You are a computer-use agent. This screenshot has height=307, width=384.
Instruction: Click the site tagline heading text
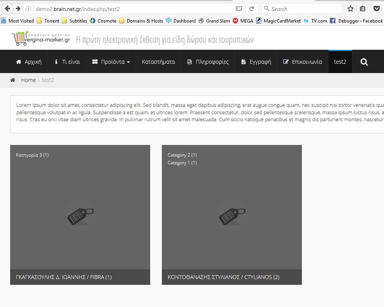tap(165, 39)
